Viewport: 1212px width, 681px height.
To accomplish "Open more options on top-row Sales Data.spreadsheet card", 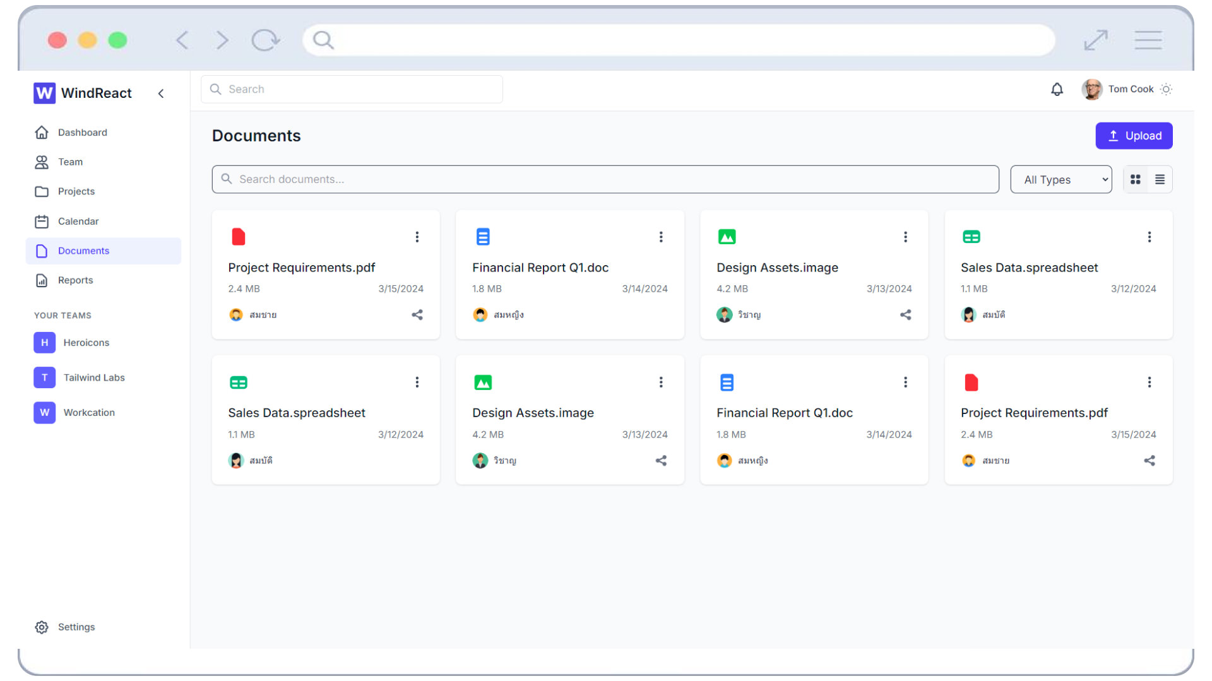I will (1150, 237).
